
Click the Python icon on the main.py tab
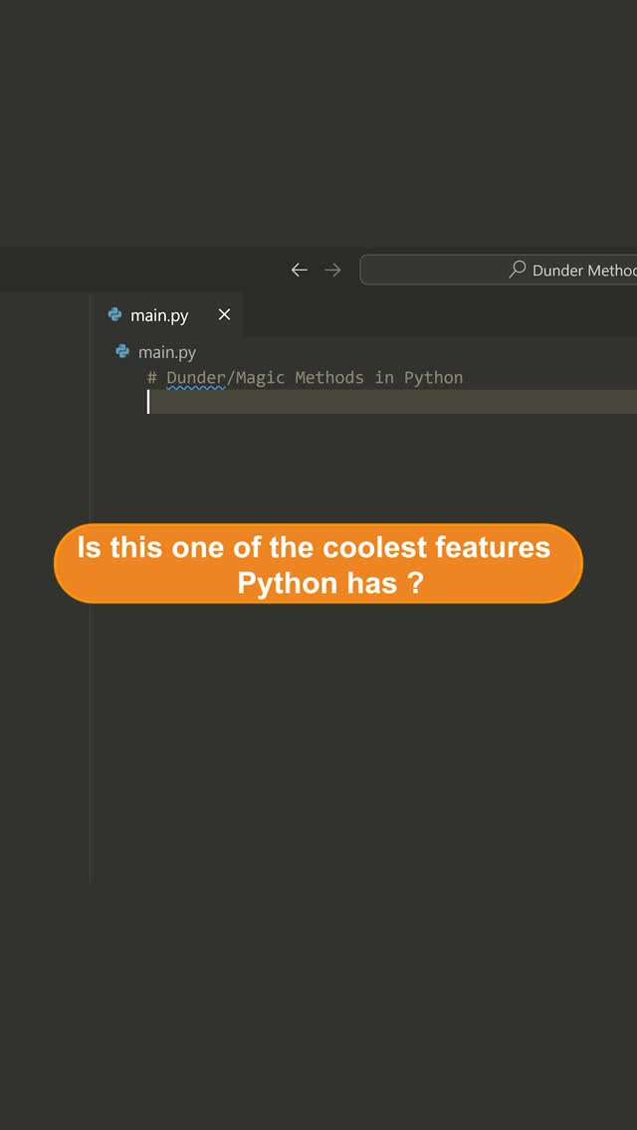pyautogui.click(x=115, y=315)
